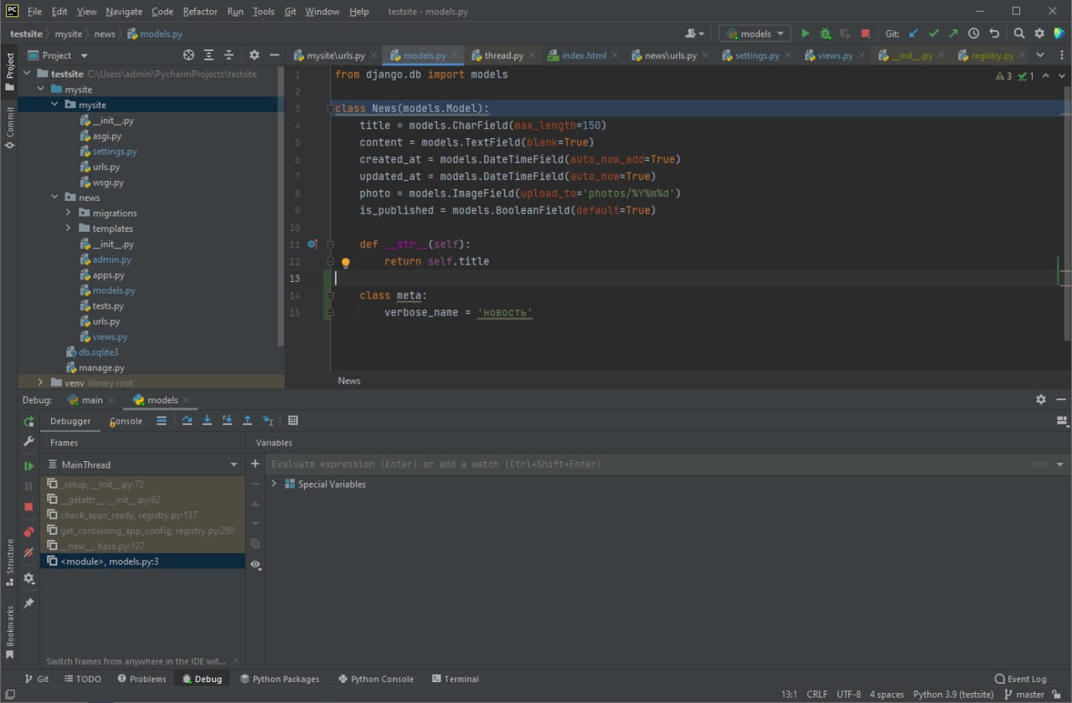
Task: Click the intention lightbulb on line 12
Action: pos(345,262)
